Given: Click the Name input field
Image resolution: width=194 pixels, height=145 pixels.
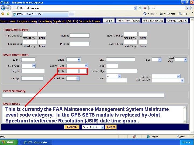Looking at the screenshot, I should click(79, 35).
